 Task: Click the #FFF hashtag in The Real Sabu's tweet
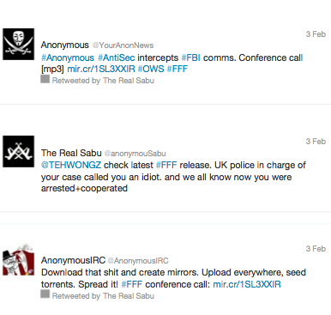tap(166, 165)
